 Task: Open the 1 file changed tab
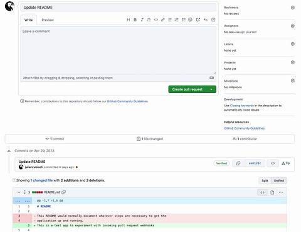(x=150, y=139)
